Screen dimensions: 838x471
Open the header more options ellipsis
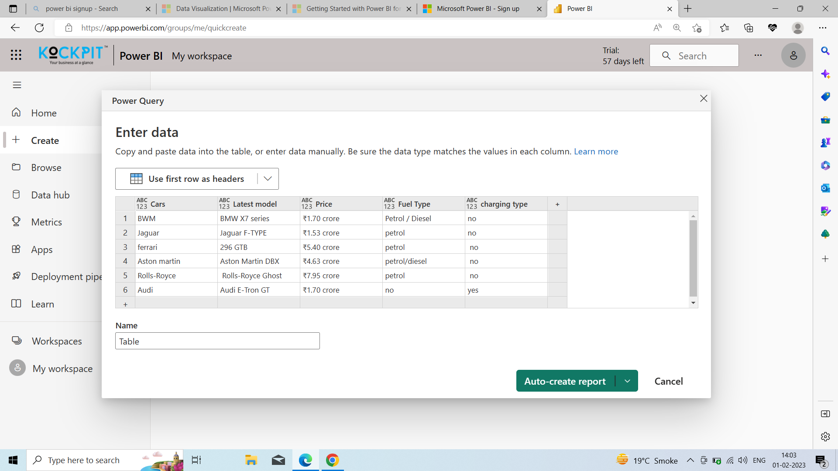[758, 55]
